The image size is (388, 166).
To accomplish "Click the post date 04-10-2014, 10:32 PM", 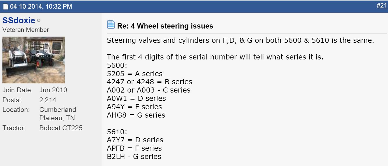I will click(x=41, y=6).
